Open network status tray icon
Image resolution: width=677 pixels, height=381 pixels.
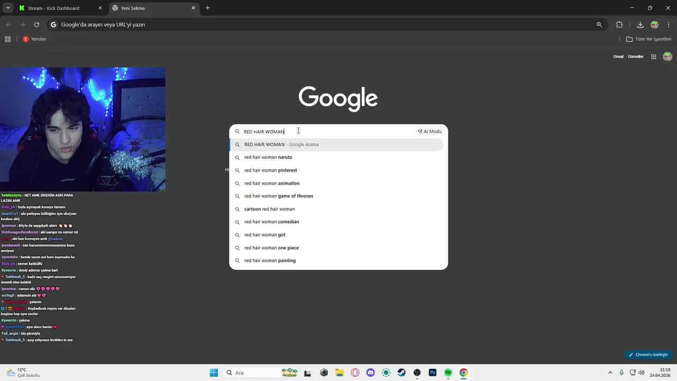tap(632, 373)
